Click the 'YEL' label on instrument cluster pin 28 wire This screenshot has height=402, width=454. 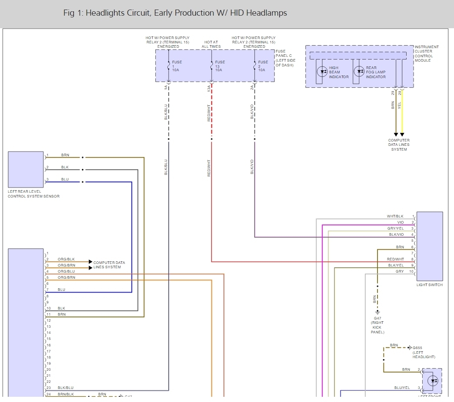pyautogui.click(x=399, y=105)
